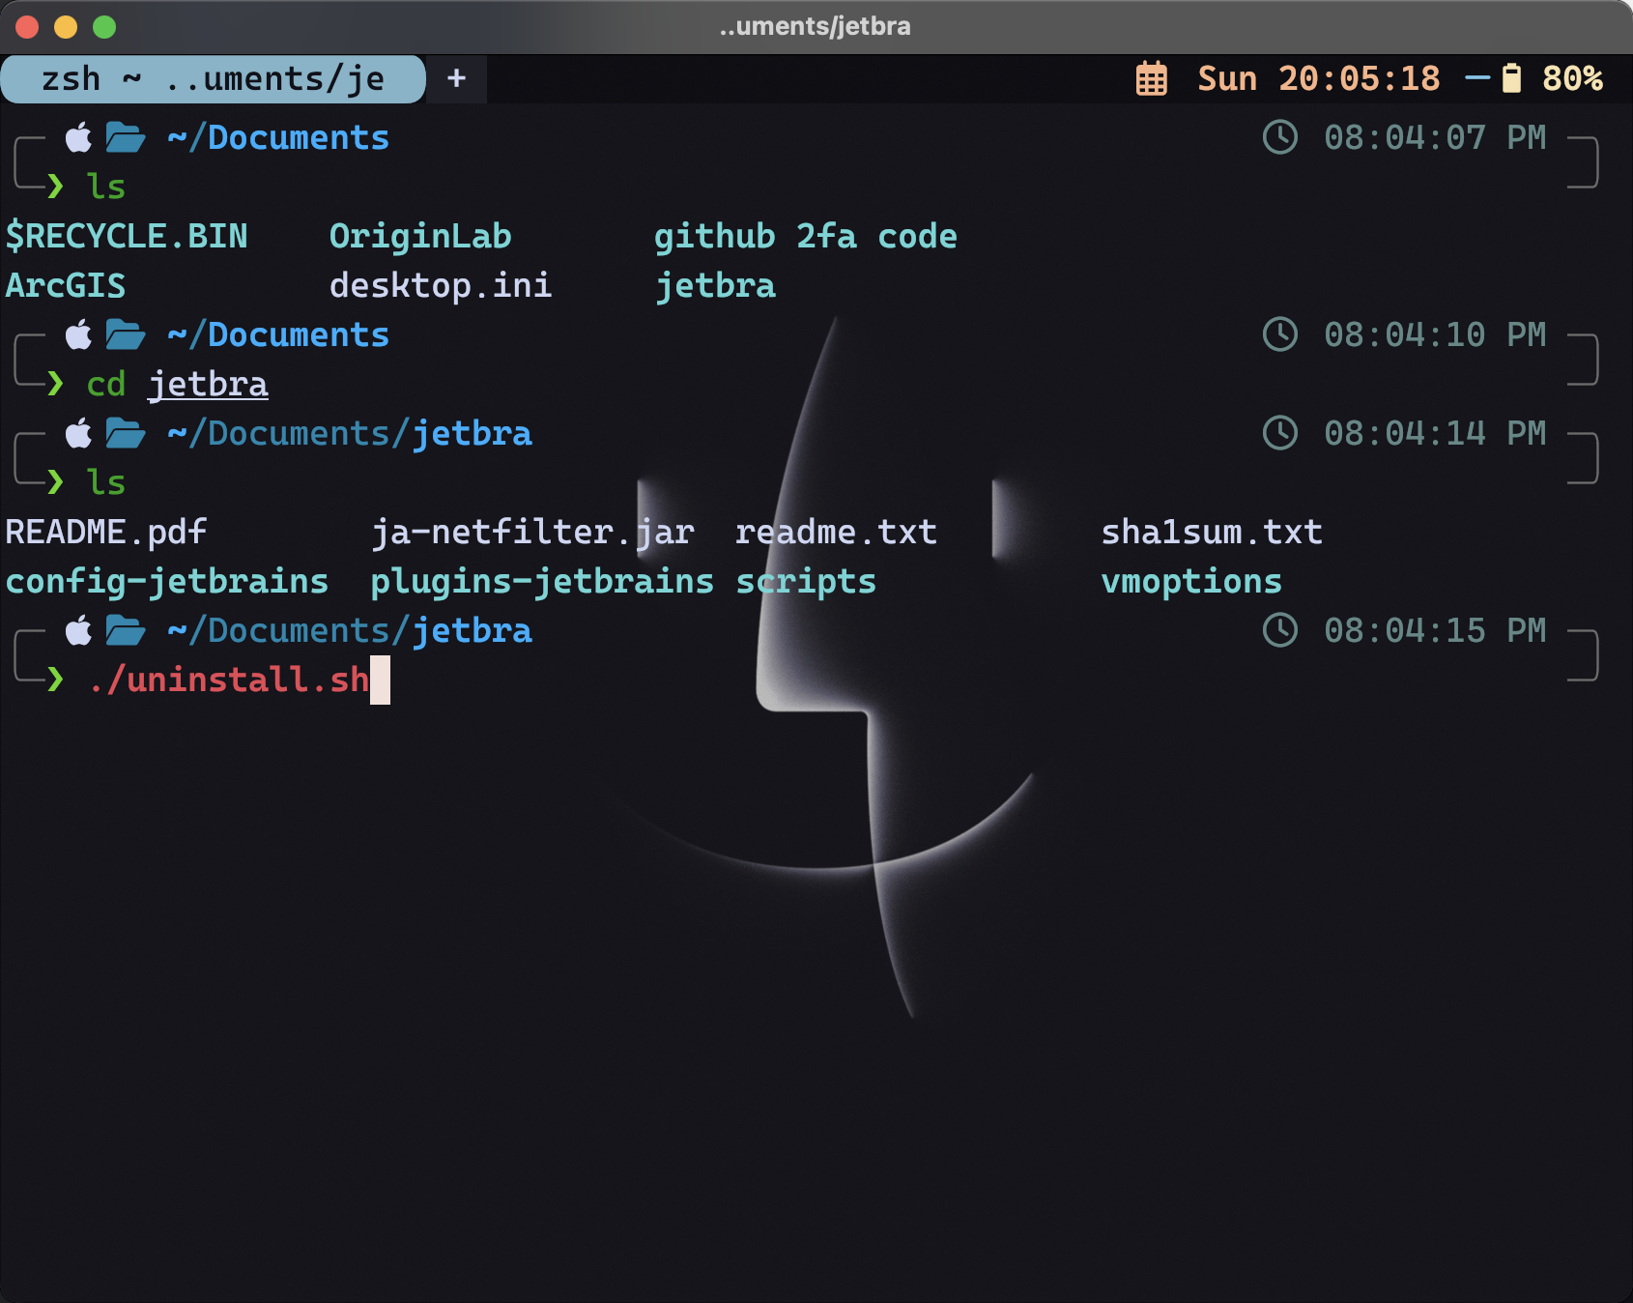
Task: Click the OriginLab directory name
Action: (420, 236)
